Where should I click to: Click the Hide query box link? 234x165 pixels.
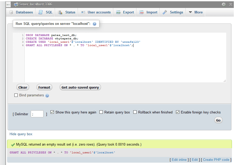click(21, 134)
